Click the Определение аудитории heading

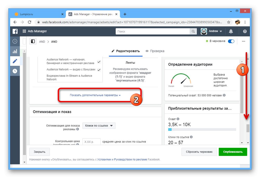coord(190,64)
